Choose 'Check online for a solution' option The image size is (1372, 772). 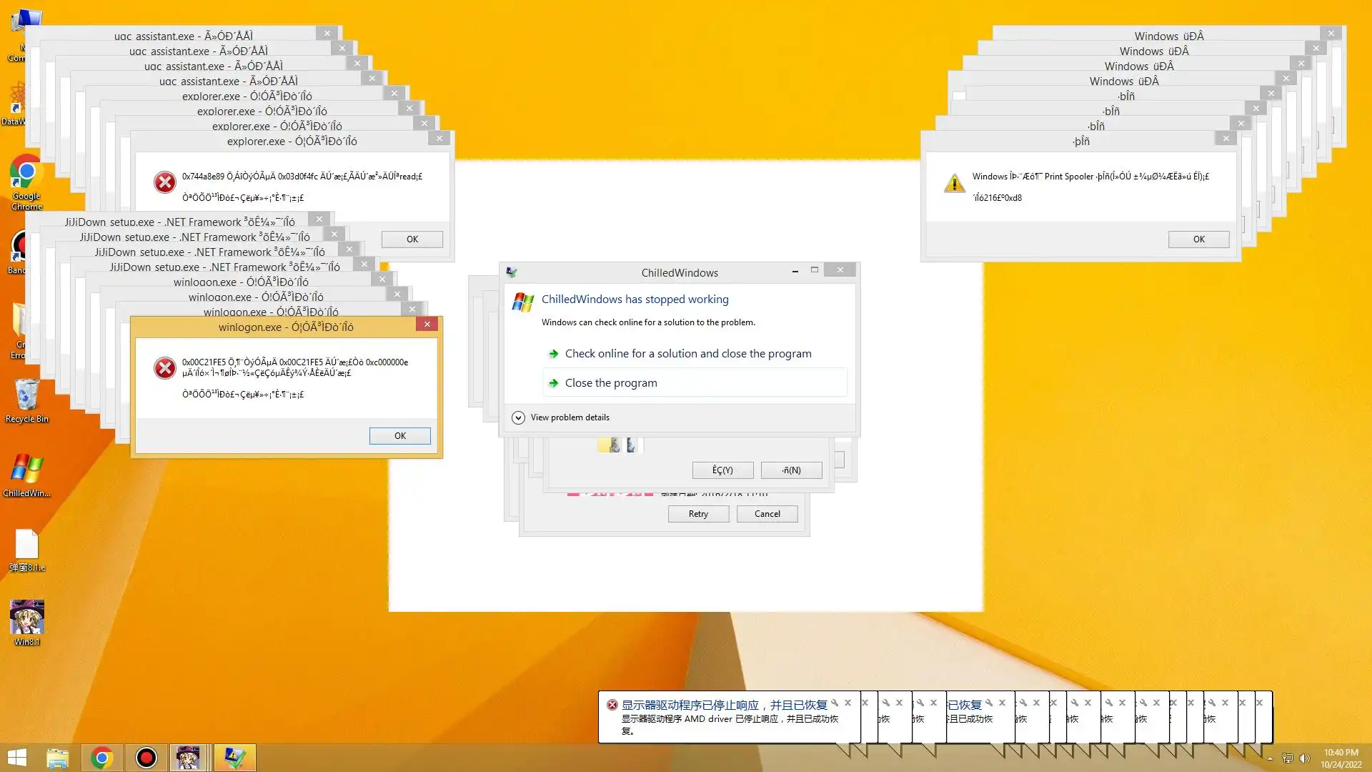[687, 354]
